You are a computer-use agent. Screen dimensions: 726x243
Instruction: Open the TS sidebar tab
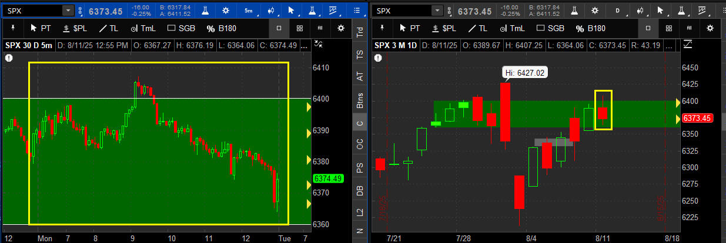point(360,54)
